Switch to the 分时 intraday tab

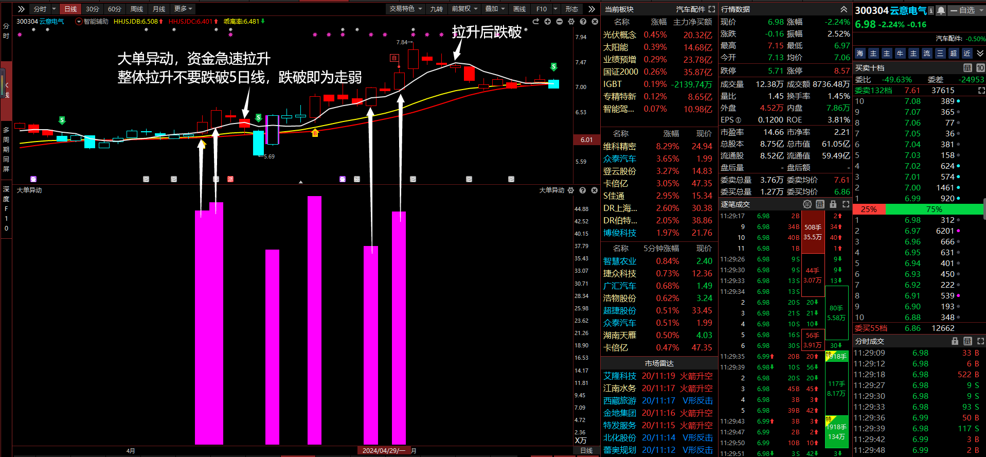[40, 9]
